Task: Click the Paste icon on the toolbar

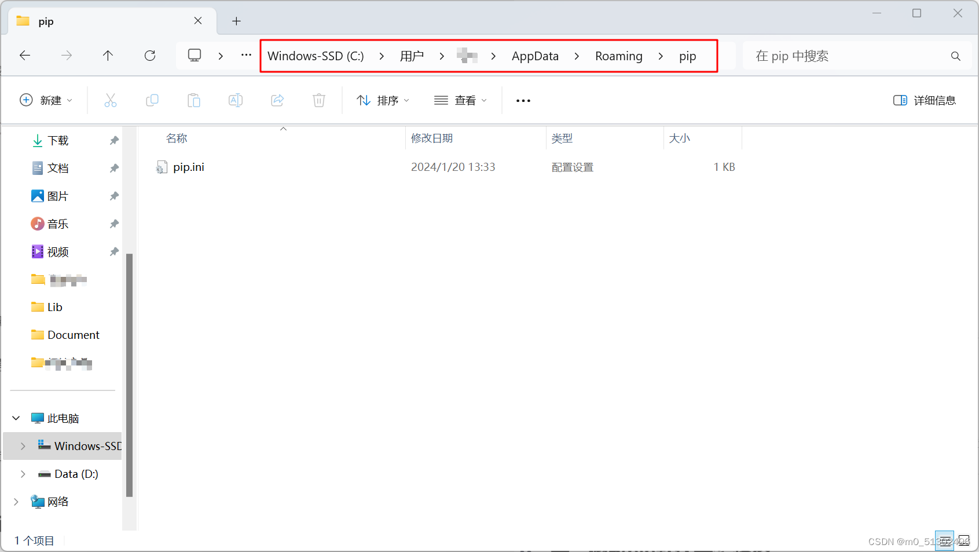Action: 194,100
